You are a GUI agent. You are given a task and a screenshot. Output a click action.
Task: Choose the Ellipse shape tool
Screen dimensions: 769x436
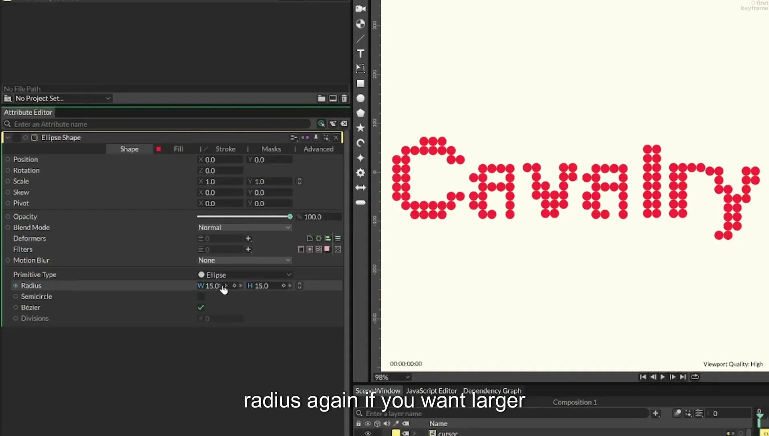pos(360,98)
